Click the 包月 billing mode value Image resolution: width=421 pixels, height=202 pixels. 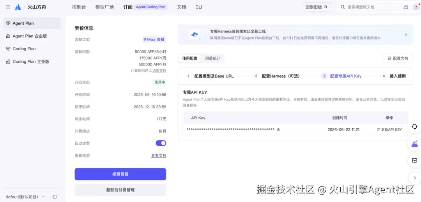[x=163, y=131]
